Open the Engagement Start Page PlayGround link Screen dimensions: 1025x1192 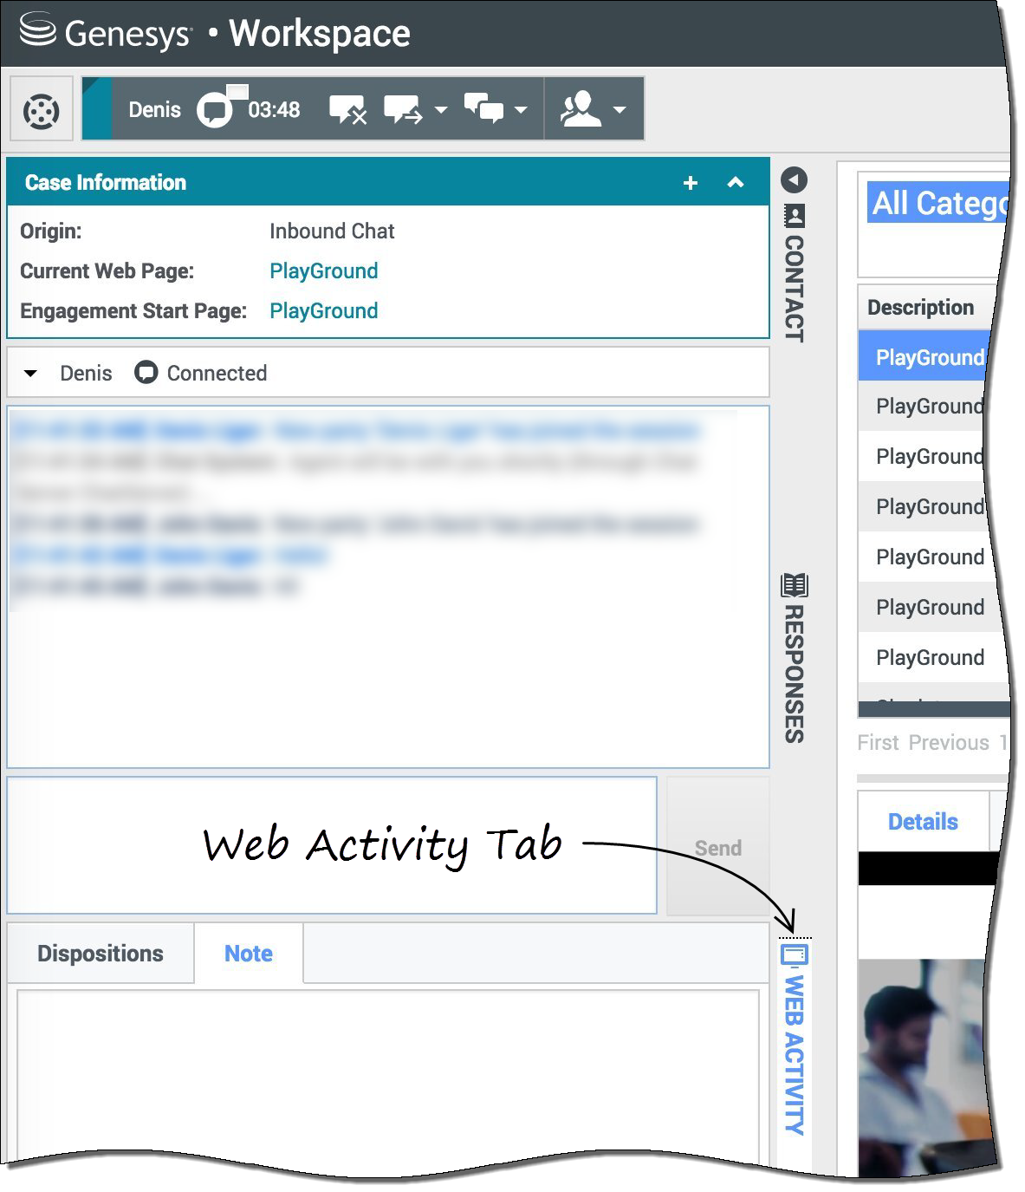click(x=323, y=310)
